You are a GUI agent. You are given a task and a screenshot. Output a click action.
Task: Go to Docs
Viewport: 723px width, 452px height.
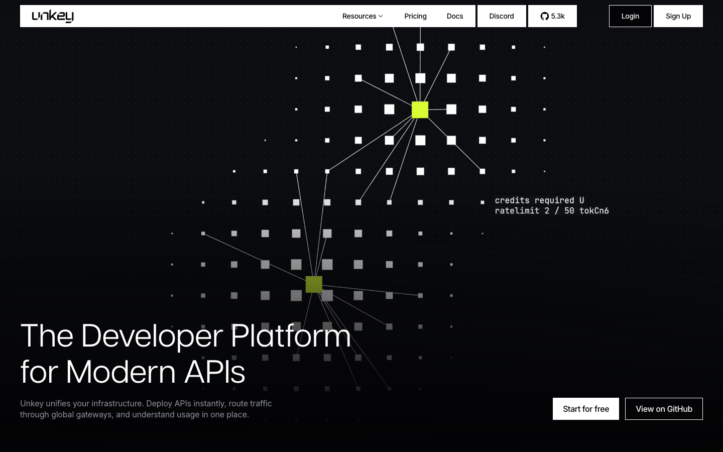tap(455, 16)
